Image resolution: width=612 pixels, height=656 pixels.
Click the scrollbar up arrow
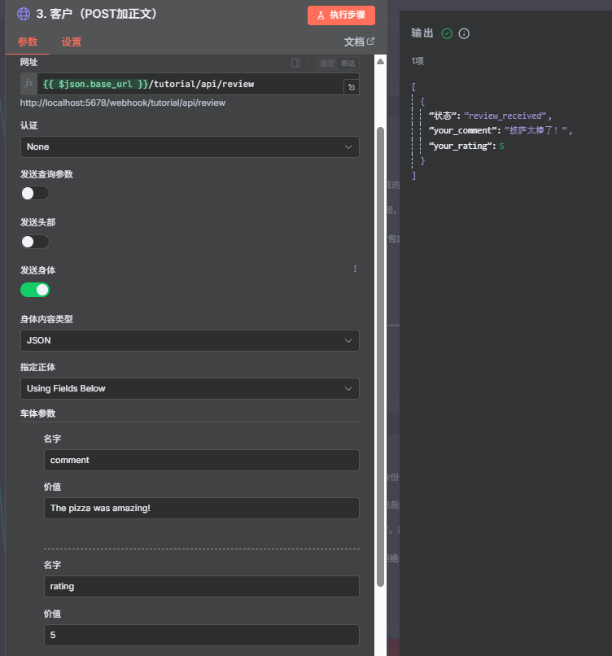pyautogui.click(x=380, y=62)
